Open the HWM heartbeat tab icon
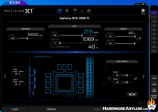 click(75, 11)
